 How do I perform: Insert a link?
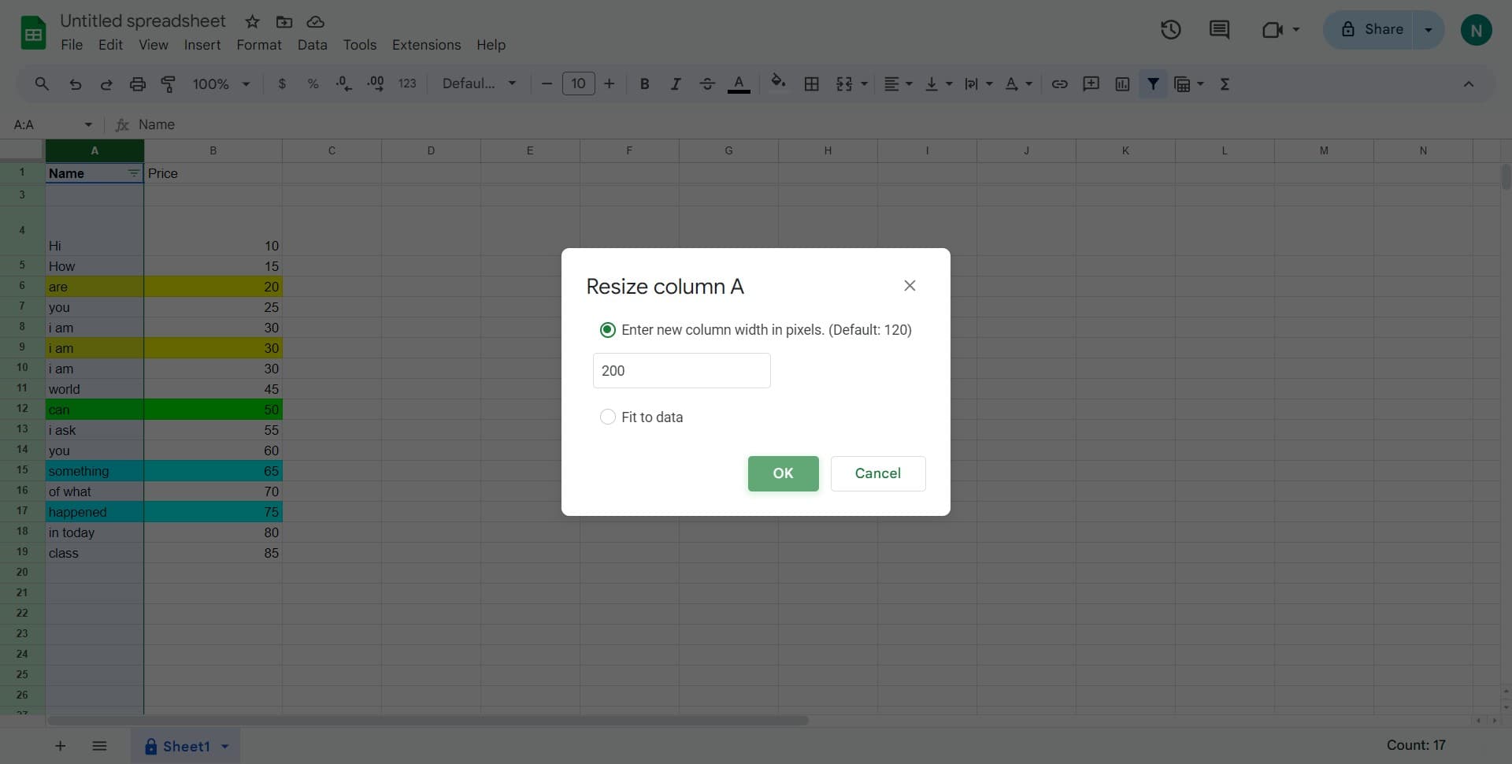point(1059,83)
